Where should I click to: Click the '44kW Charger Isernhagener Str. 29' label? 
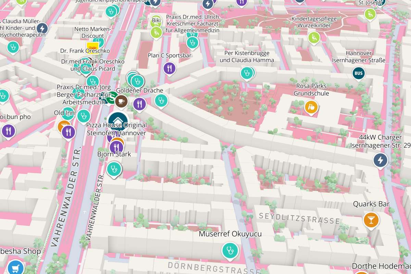tap(381, 141)
